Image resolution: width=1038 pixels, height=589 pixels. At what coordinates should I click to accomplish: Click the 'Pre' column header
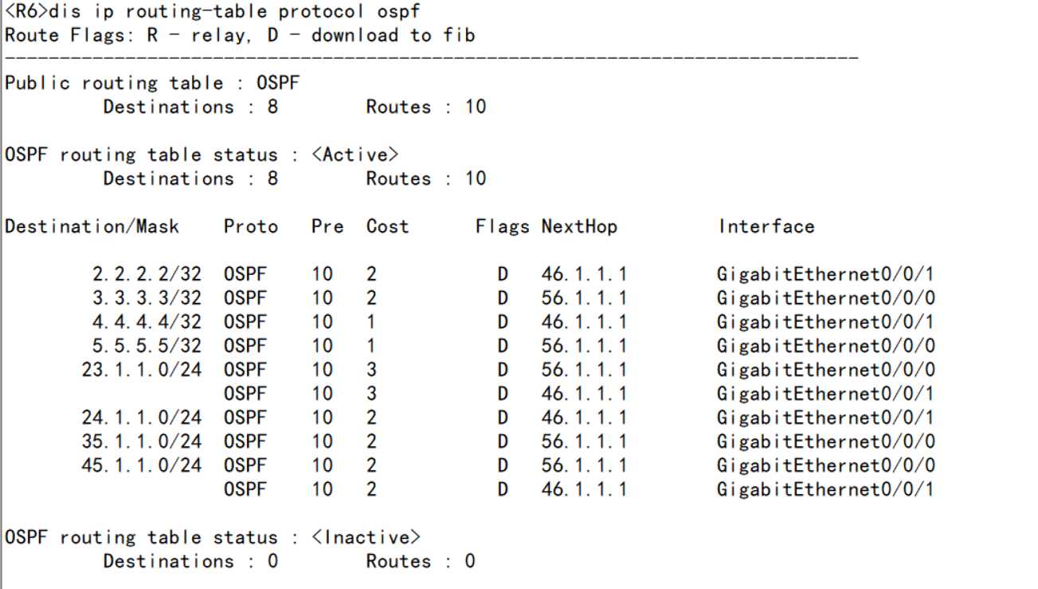[327, 227]
